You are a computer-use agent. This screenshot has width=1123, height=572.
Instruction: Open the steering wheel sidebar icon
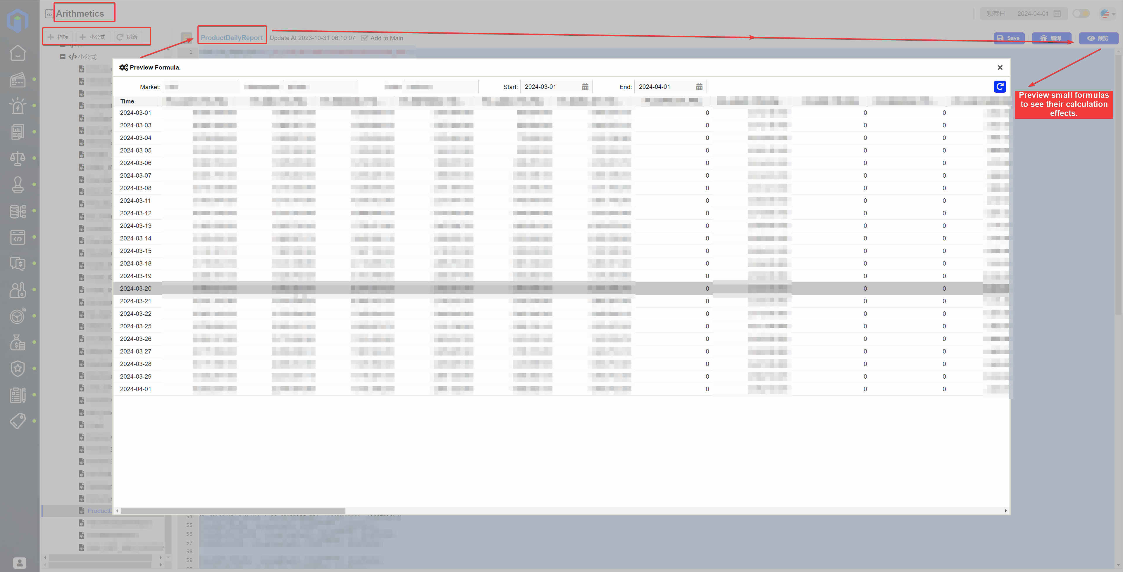[x=18, y=316]
